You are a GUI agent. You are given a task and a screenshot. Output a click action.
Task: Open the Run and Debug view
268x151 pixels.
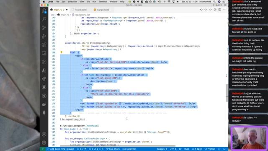point(44,36)
